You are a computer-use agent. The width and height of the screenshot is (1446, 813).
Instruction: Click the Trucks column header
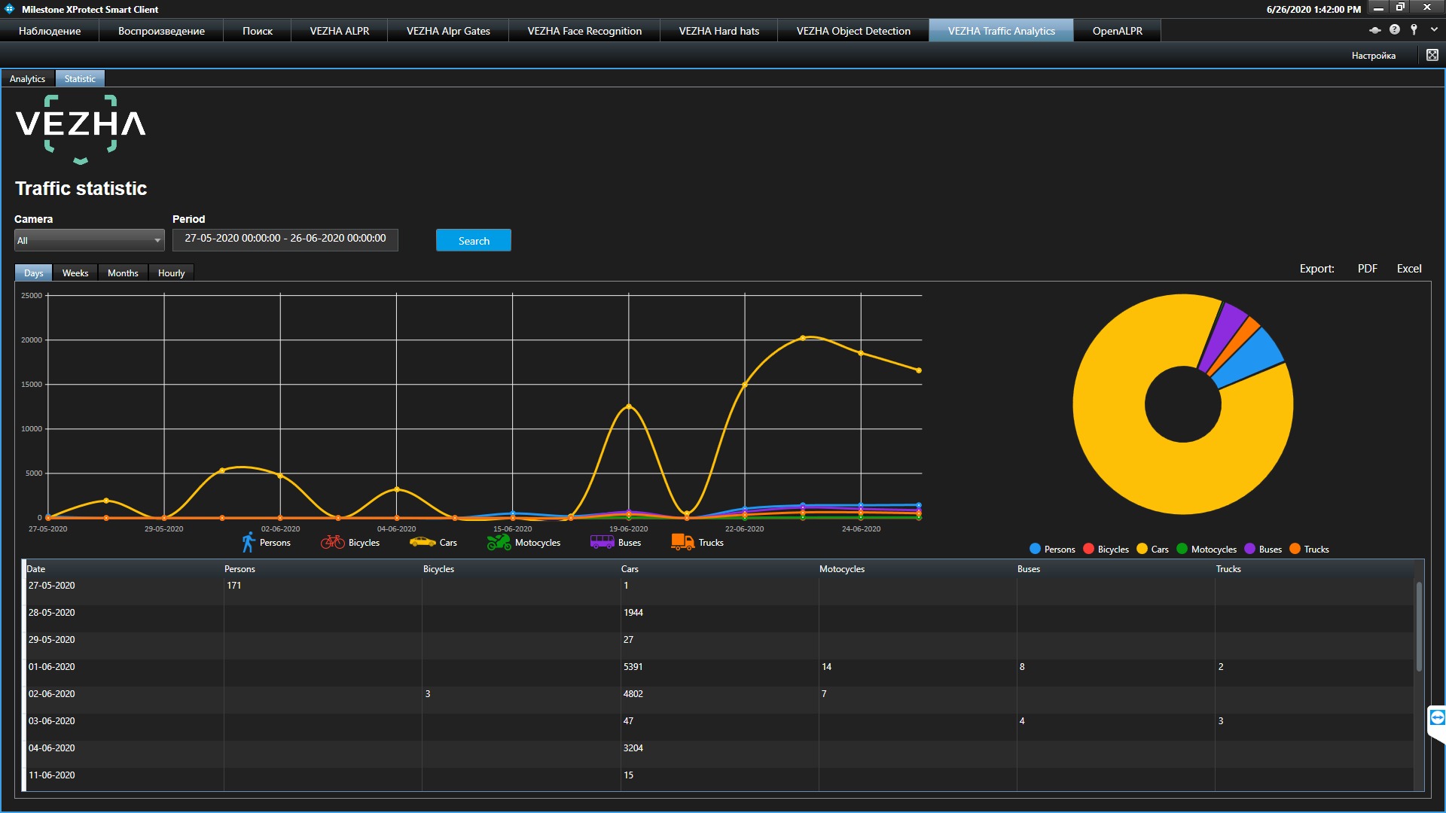click(x=1228, y=569)
